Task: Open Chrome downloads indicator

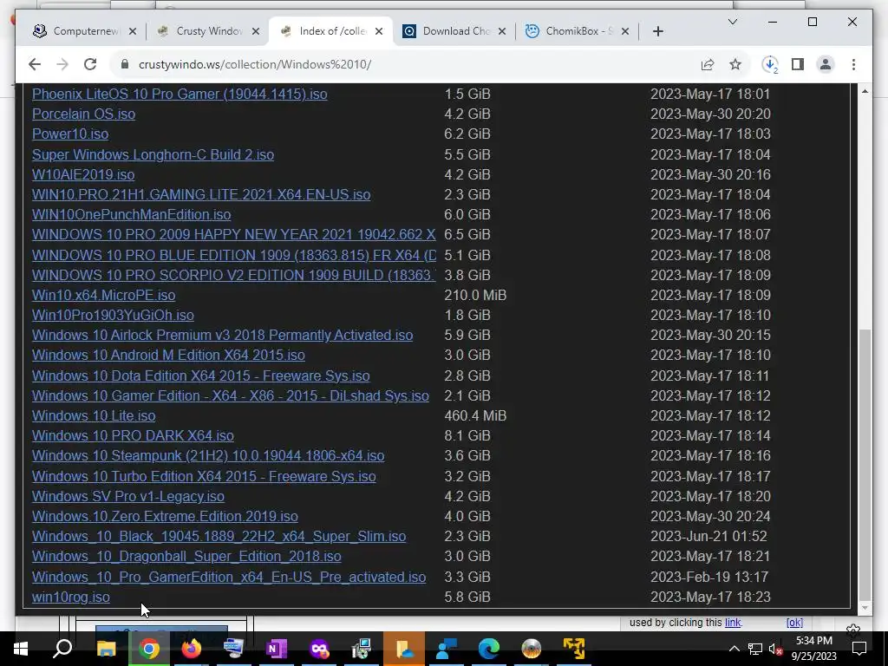Action: pyautogui.click(x=770, y=64)
